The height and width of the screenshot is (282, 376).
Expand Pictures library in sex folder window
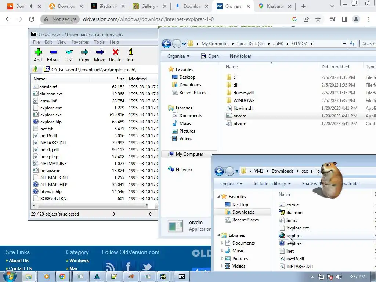point(222,258)
